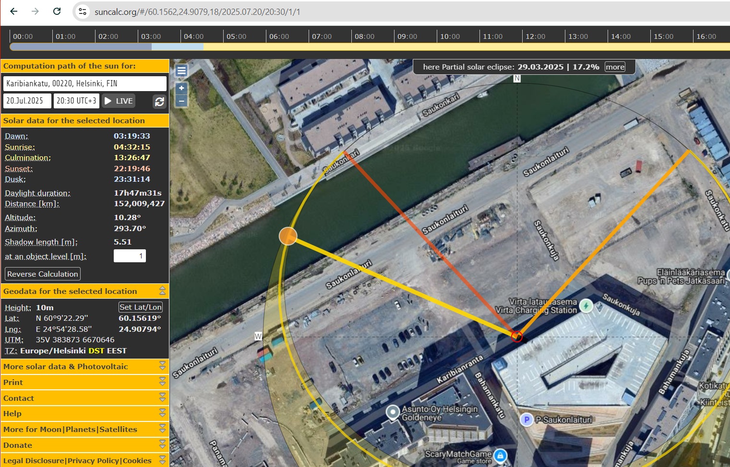Expand More solar data & Photovoltaic
The width and height of the screenshot is (730, 467).
[162, 366]
